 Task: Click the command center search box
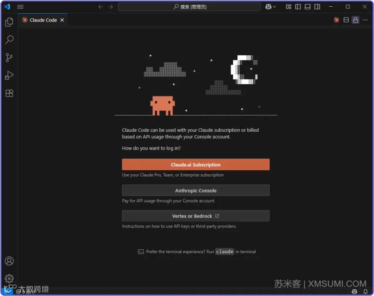(189, 7)
